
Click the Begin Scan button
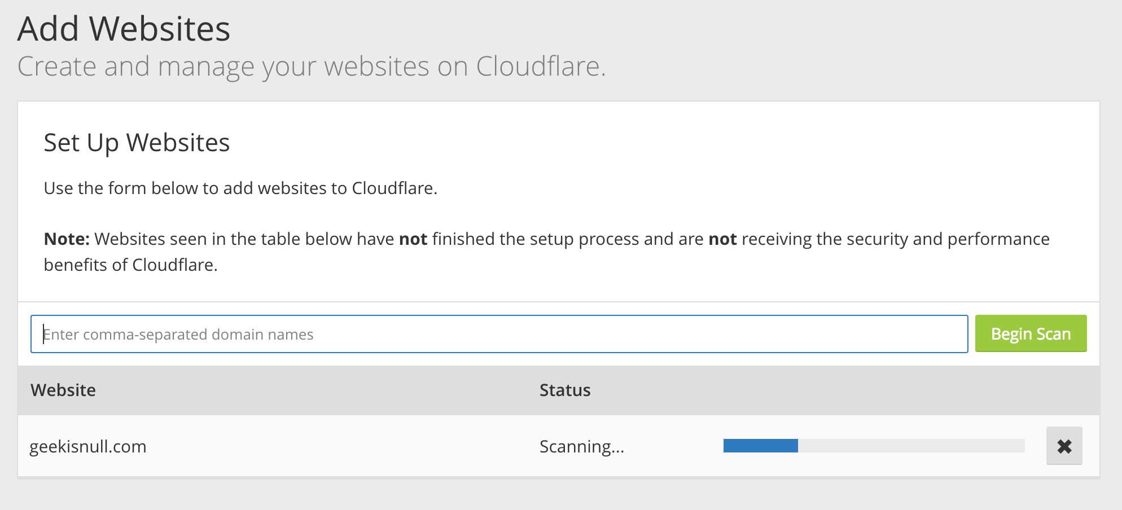click(x=1031, y=333)
